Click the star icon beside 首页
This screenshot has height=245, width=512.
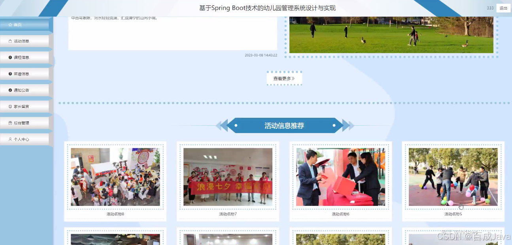tap(10, 25)
